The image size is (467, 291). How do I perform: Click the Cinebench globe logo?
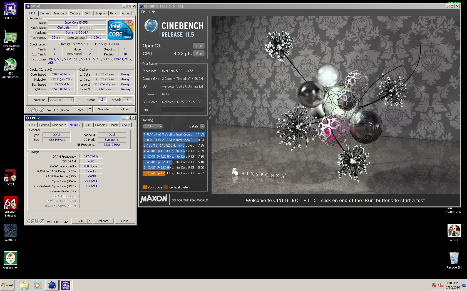tap(151, 26)
